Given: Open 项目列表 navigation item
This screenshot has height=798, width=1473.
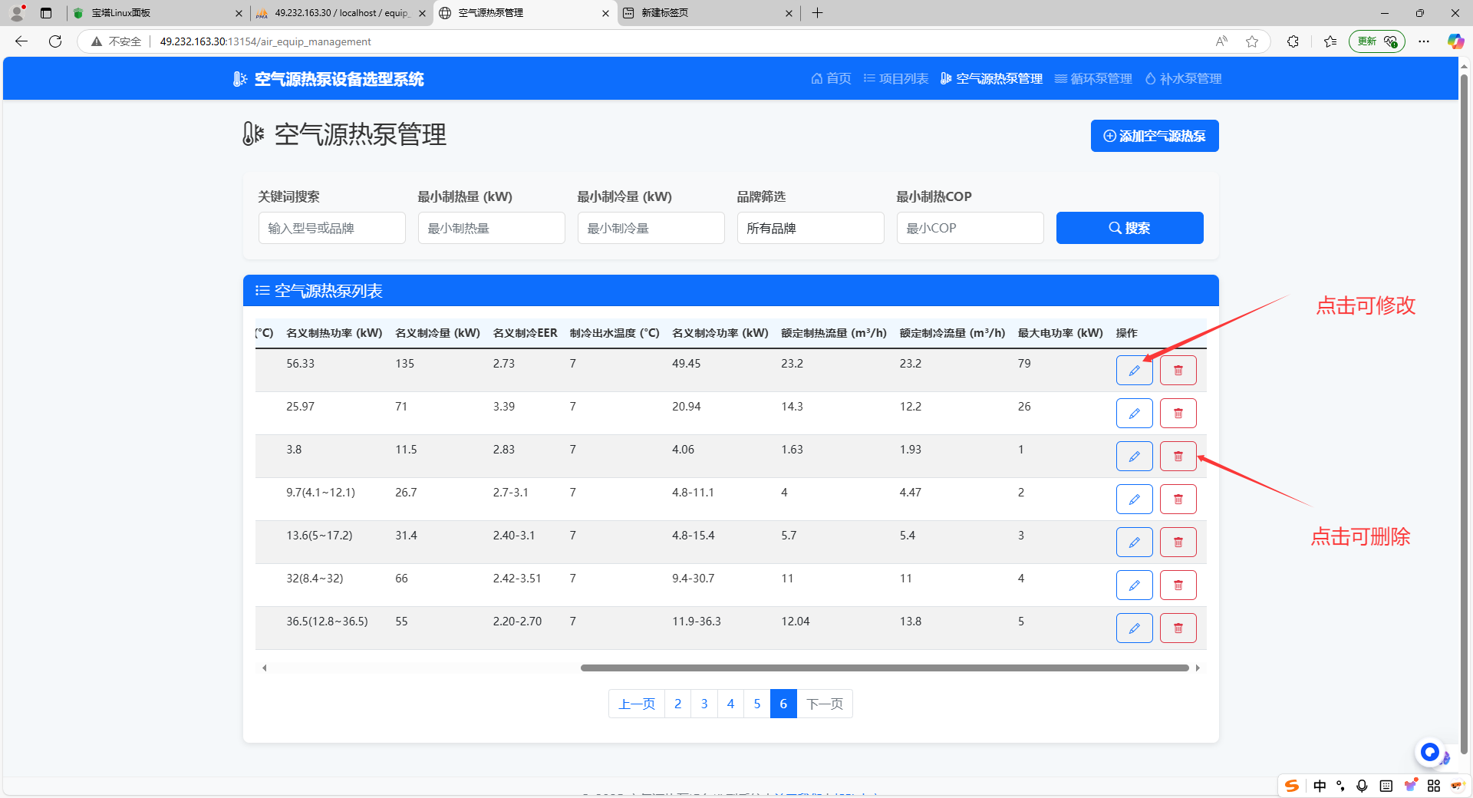Looking at the screenshot, I should pos(895,78).
